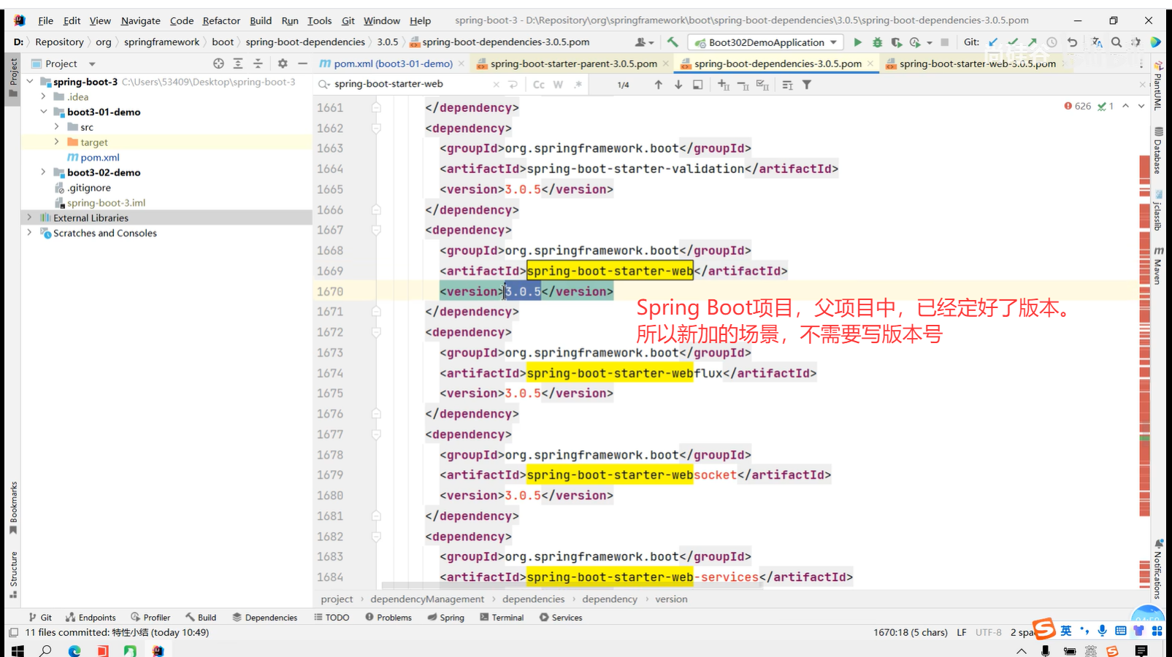The width and height of the screenshot is (1172, 657).
Task: Click the disabled Stop process button
Action: coord(944,42)
